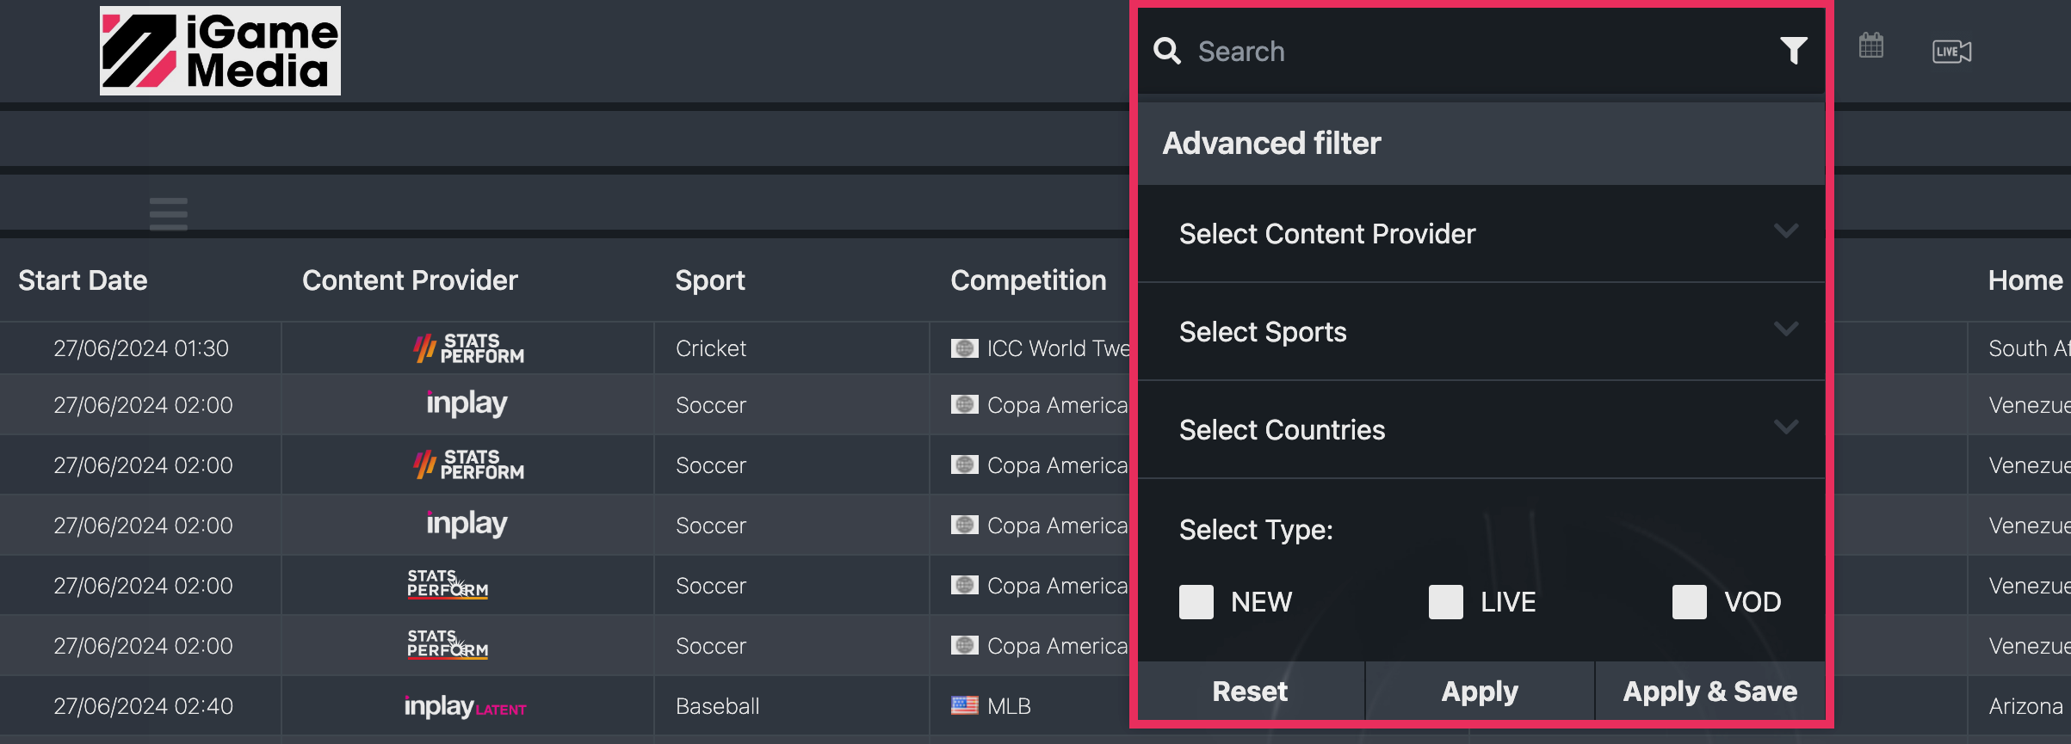Click the inplay Latent logo in Baseball row
The width and height of the screenshot is (2071, 744).
point(465,706)
